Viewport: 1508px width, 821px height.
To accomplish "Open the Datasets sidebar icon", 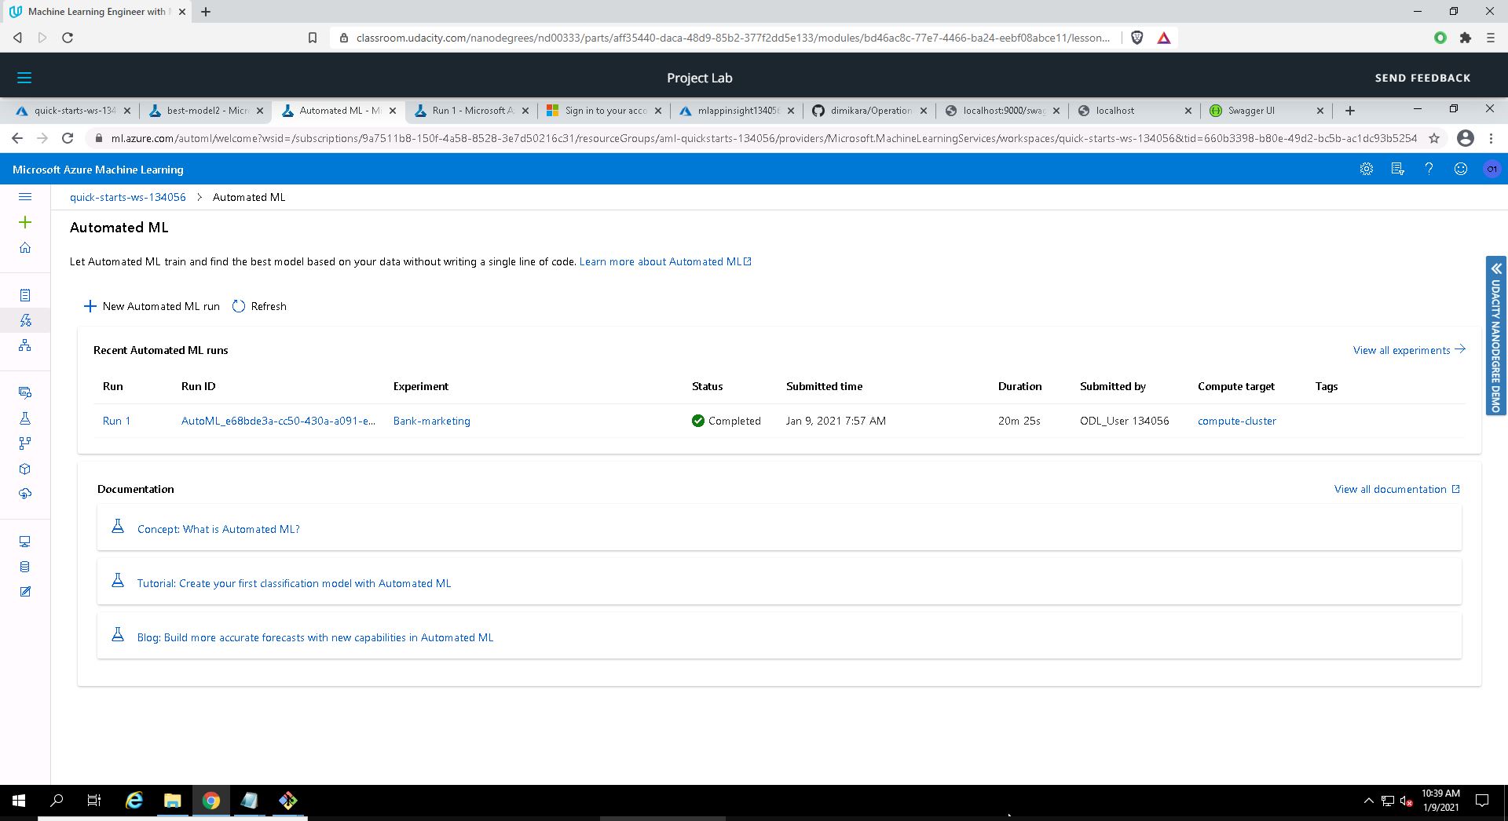I will click(x=25, y=392).
